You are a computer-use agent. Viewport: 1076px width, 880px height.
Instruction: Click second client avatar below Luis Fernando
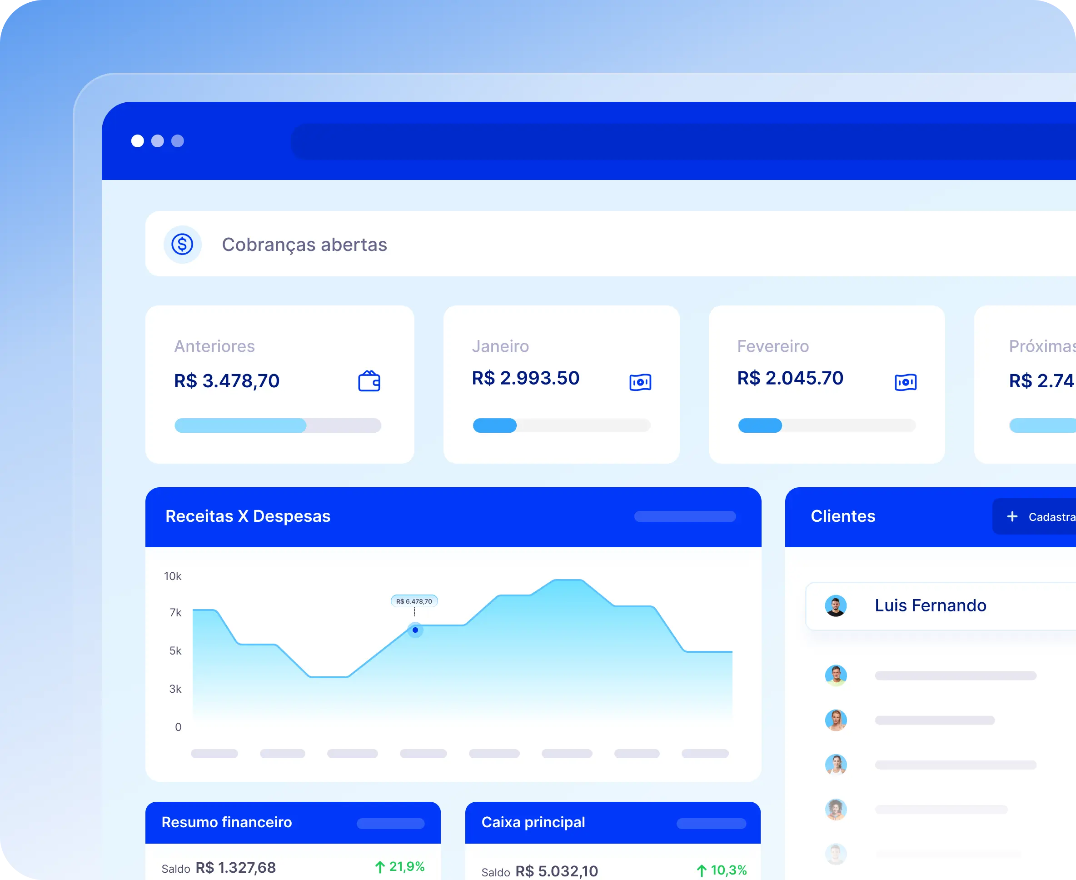836,720
